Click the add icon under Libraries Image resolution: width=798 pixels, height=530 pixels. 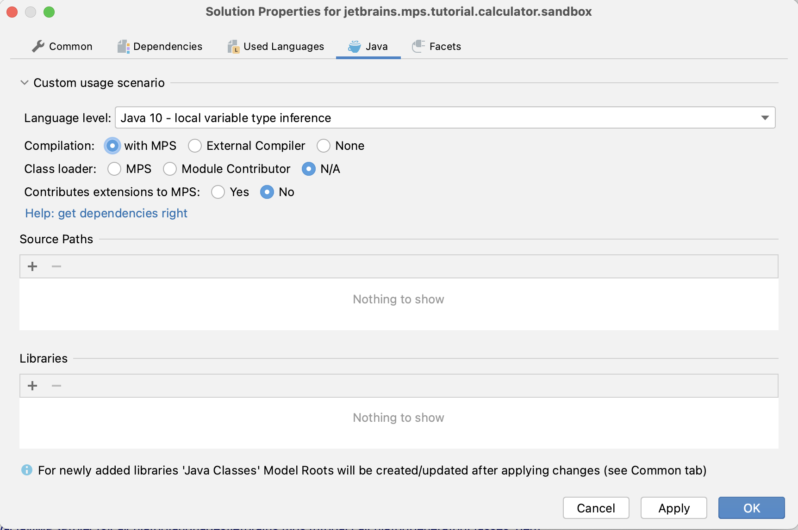[32, 386]
